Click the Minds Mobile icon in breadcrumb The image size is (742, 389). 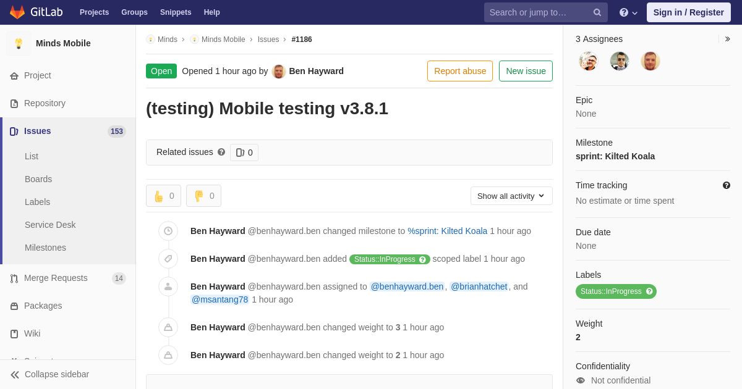(x=194, y=40)
